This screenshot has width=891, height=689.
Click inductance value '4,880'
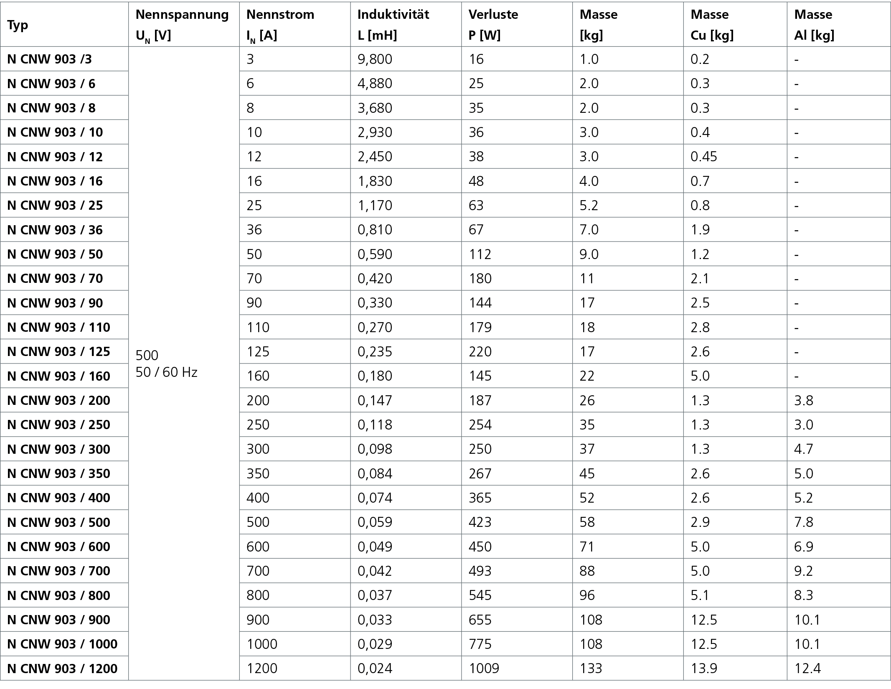(x=375, y=84)
